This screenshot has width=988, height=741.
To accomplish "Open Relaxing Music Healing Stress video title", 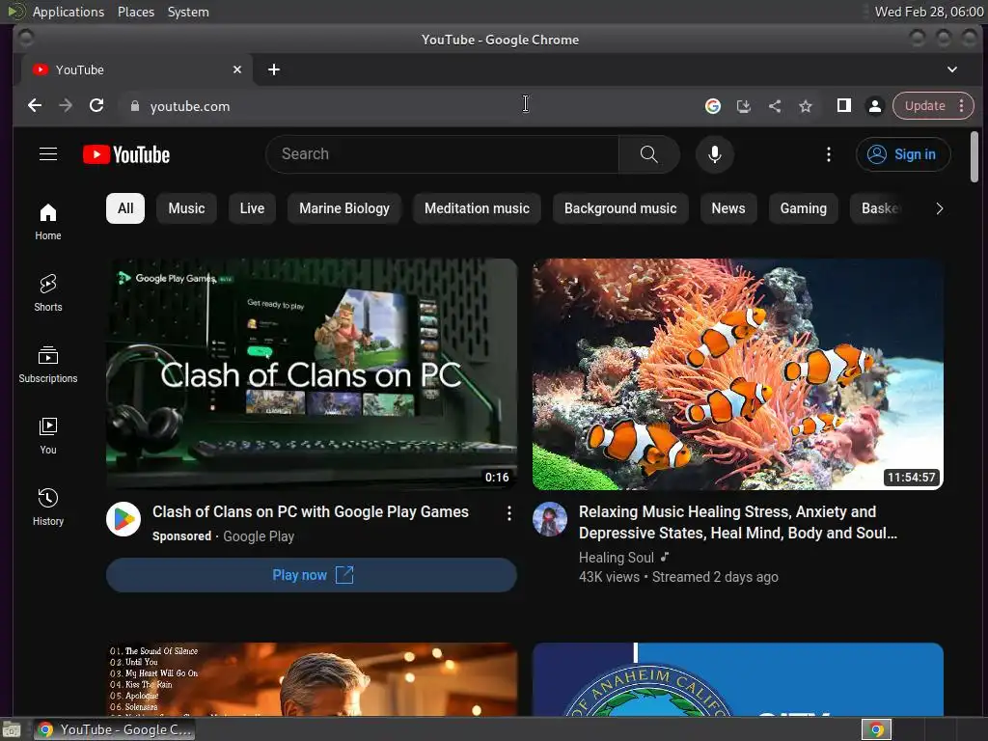I will pyautogui.click(x=738, y=522).
